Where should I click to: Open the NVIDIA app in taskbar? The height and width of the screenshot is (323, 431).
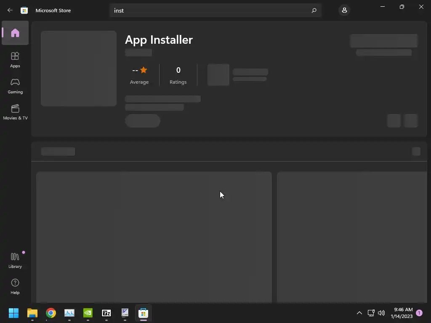tap(88, 313)
